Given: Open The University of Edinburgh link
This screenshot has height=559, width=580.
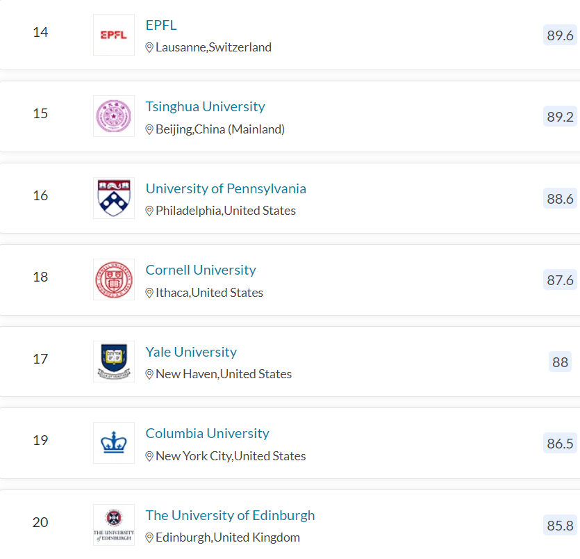Looking at the screenshot, I should [230, 515].
